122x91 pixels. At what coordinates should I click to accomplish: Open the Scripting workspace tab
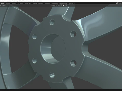71,3
